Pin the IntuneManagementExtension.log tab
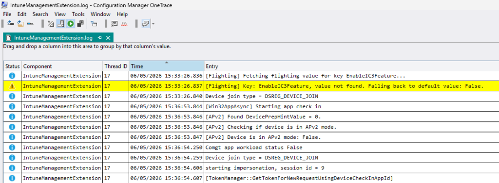 pos(99,38)
